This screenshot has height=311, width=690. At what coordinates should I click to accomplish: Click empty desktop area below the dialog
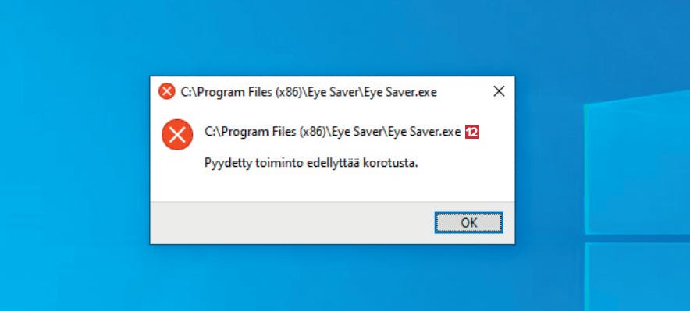pos(333,277)
